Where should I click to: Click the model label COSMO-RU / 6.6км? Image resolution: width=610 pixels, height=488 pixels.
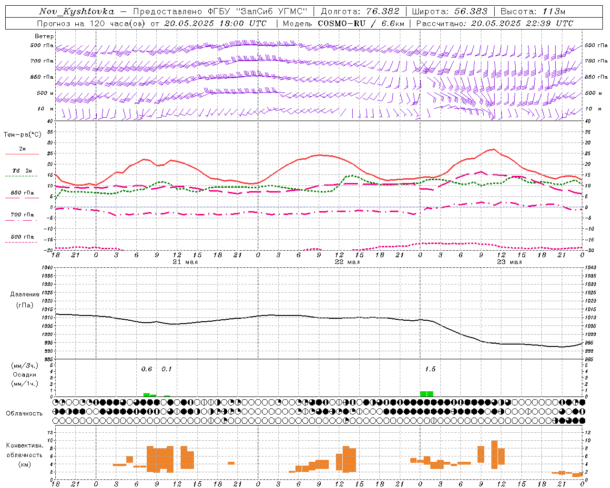[361, 23]
